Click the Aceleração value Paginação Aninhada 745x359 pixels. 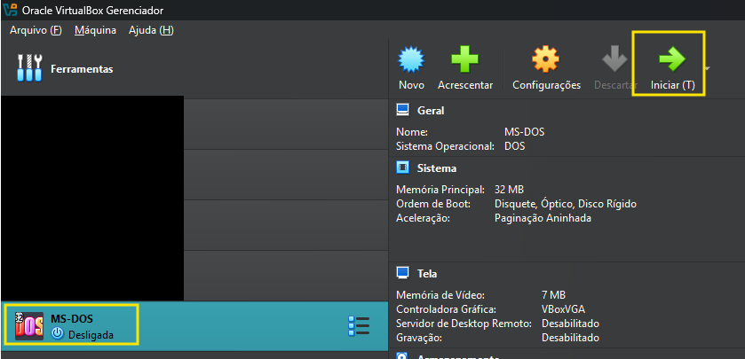click(543, 218)
